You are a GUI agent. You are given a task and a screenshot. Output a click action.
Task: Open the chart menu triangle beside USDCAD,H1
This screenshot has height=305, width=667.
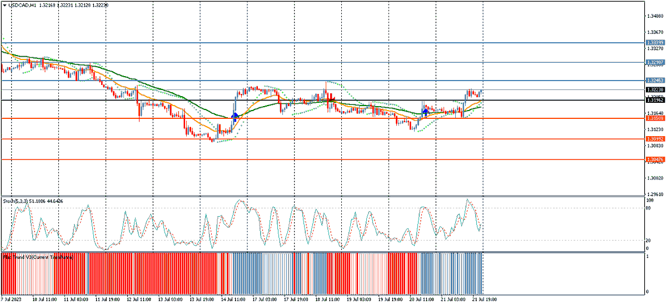(4, 4)
